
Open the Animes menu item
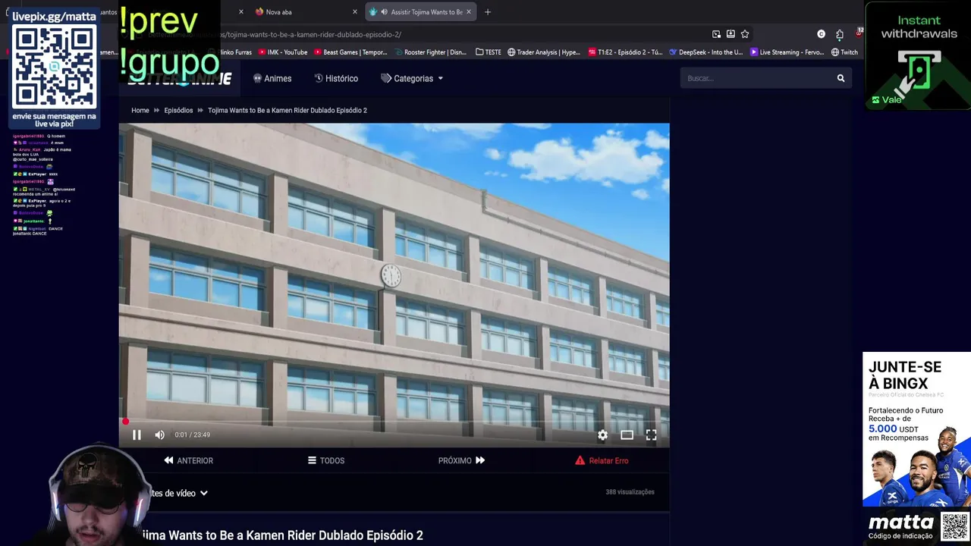point(272,78)
